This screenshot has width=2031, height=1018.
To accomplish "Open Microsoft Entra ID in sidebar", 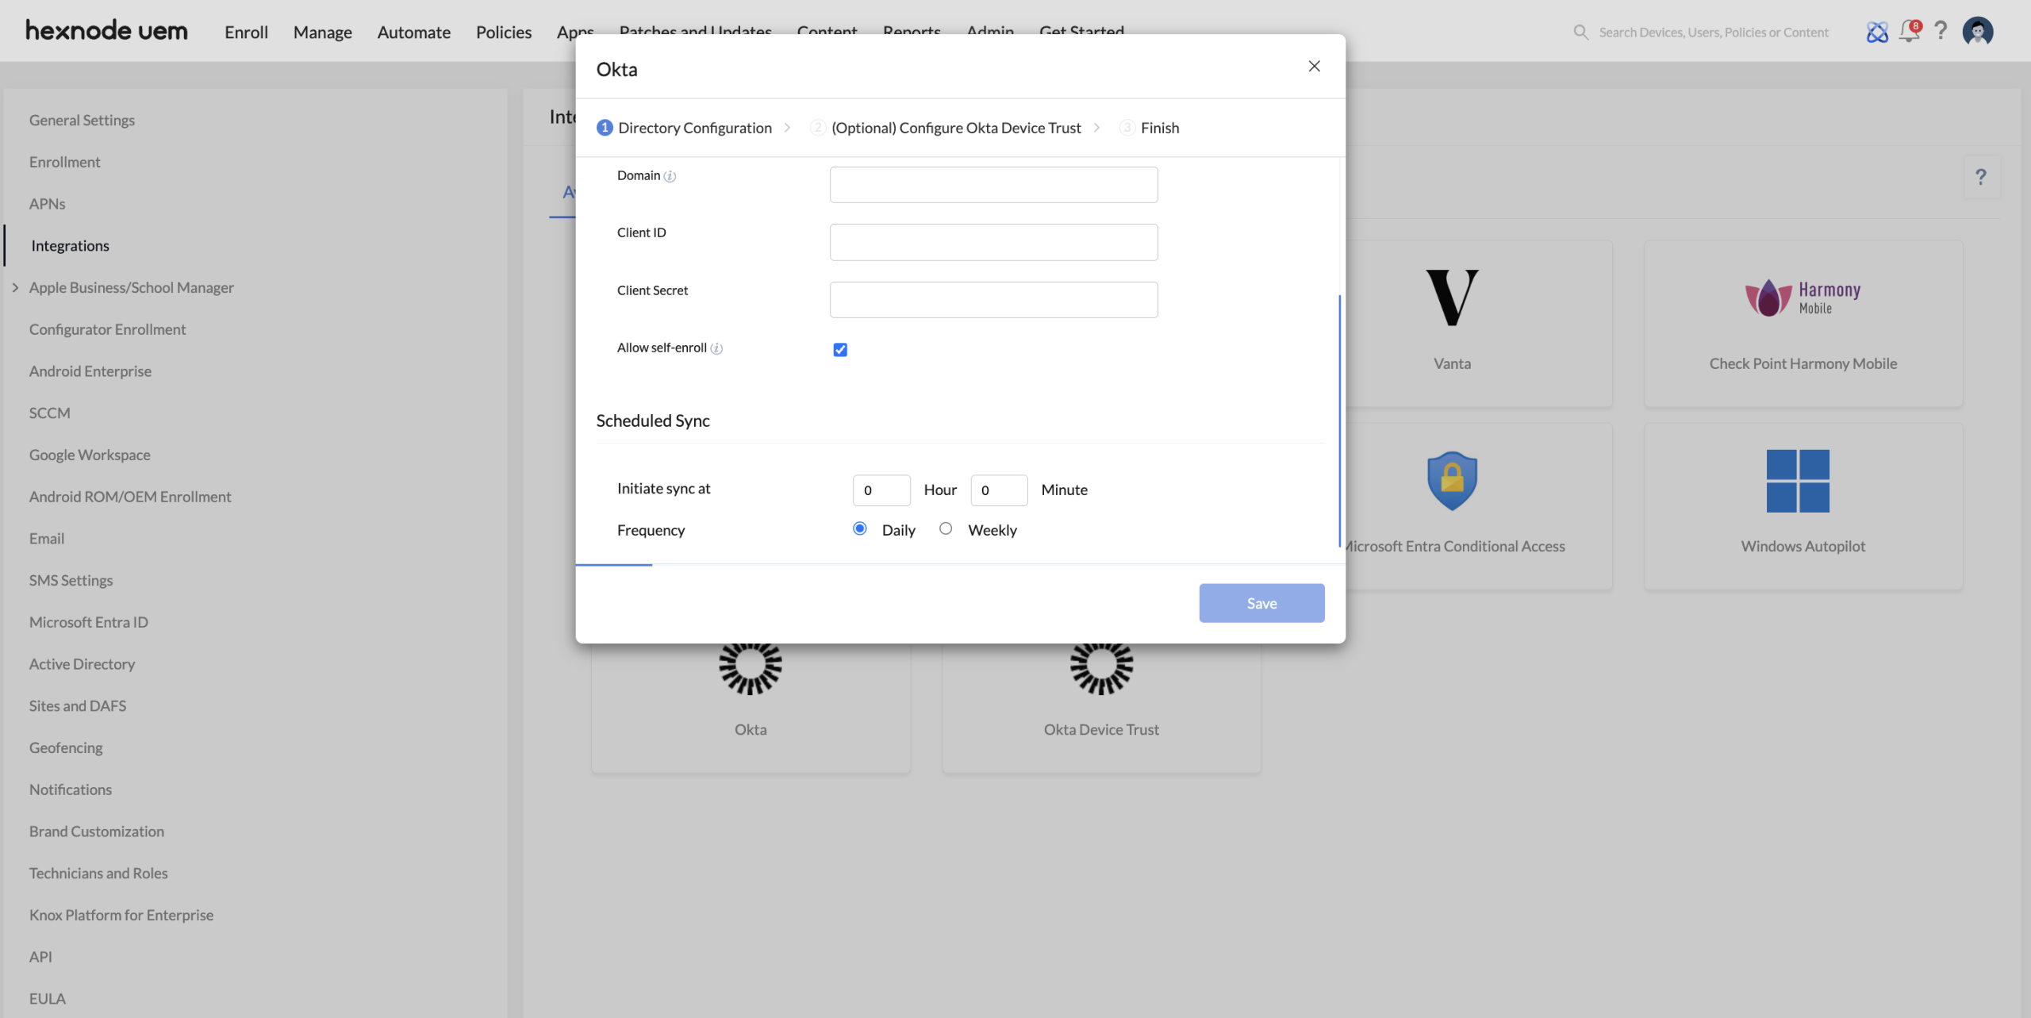I will [89, 622].
